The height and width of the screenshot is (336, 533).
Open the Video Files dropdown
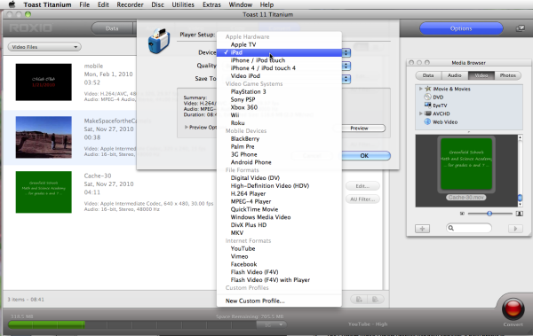(x=44, y=47)
